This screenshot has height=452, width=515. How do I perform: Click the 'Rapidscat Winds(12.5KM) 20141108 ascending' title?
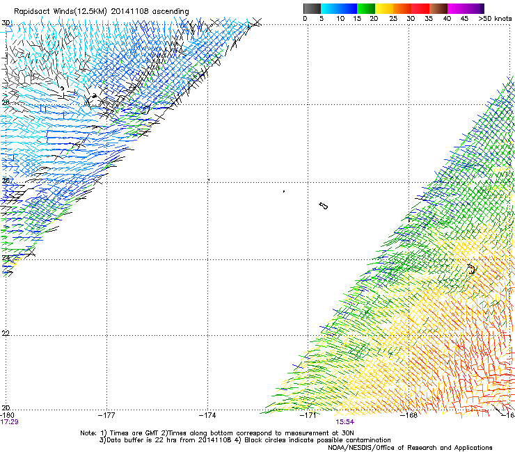tap(102, 12)
